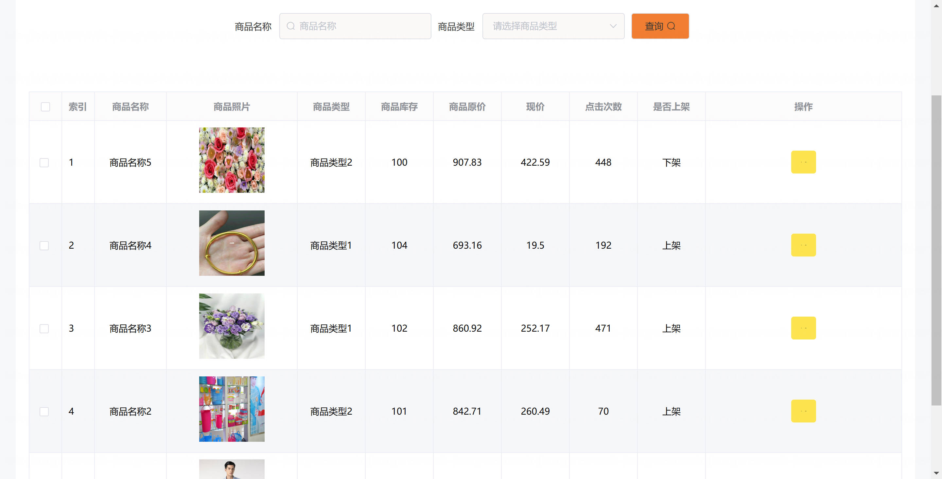Screen dimensions: 942x479
Task: Click the 商品类型1 cell in row 商品名称3
Action: [331, 328]
